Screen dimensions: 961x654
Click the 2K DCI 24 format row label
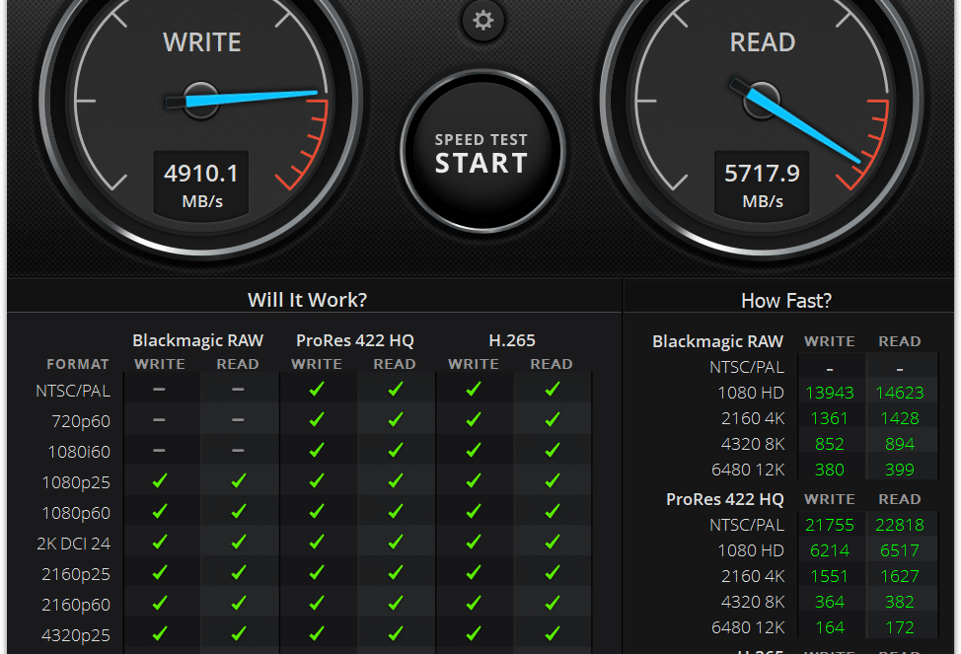(x=74, y=544)
